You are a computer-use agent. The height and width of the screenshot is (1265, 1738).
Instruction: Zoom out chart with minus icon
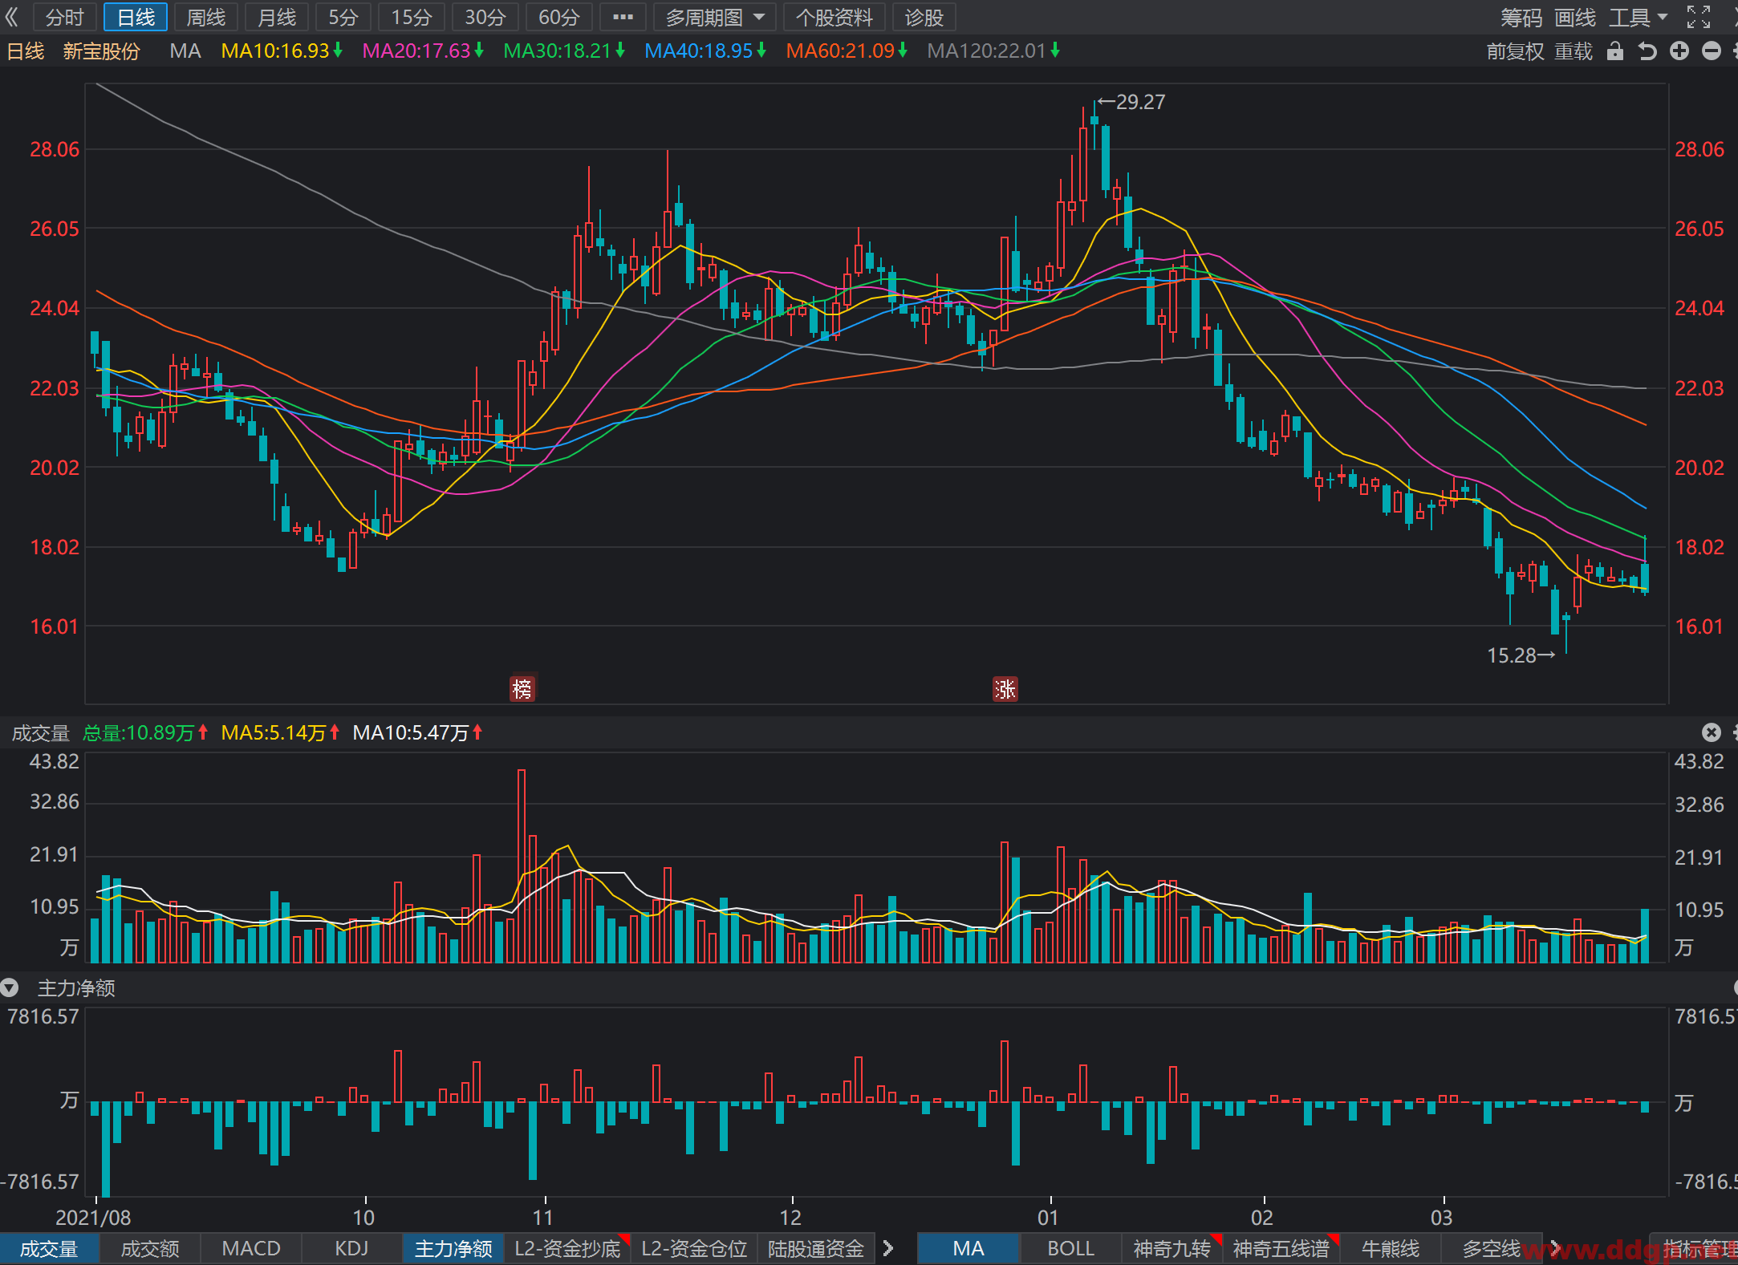1712,51
